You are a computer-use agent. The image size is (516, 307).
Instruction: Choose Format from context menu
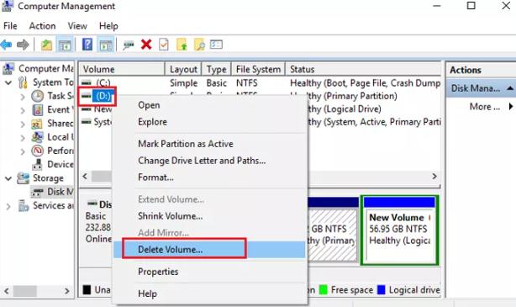(209, 177)
